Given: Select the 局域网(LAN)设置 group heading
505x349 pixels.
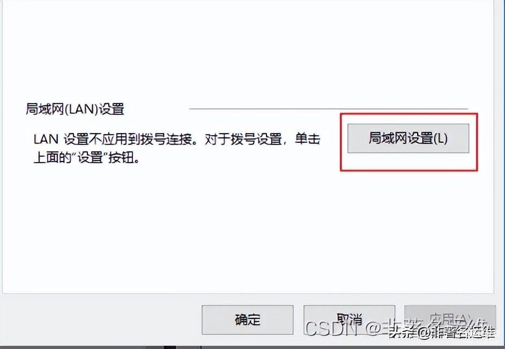Looking at the screenshot, I should click(75, 109).
